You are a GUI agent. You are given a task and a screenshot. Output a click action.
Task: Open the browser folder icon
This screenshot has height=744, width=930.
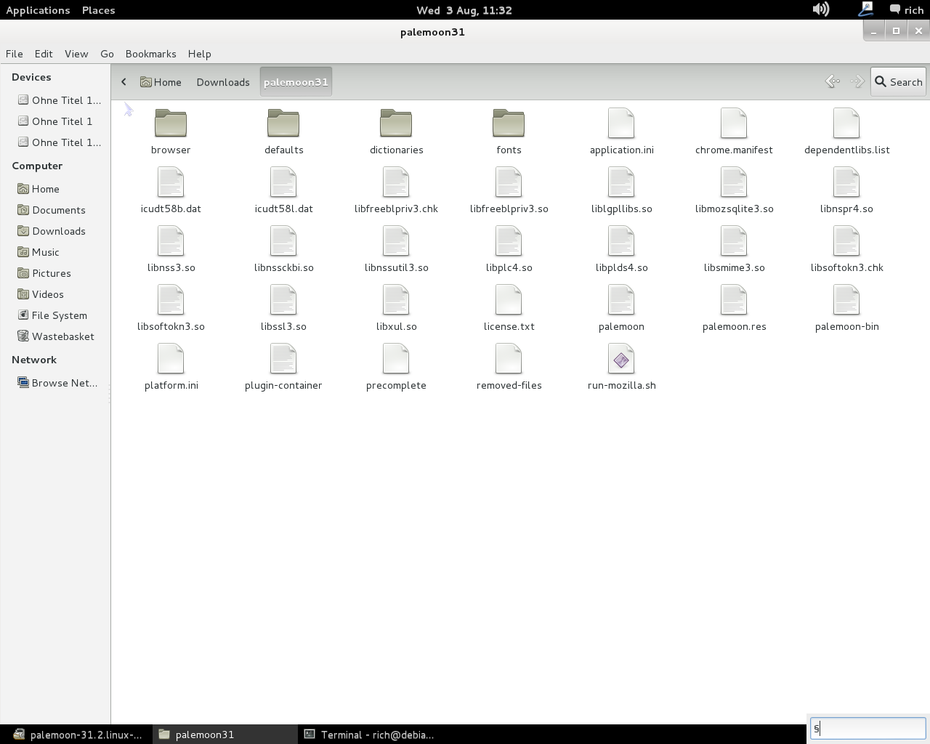pyautogui.click(x=171, y=124)
